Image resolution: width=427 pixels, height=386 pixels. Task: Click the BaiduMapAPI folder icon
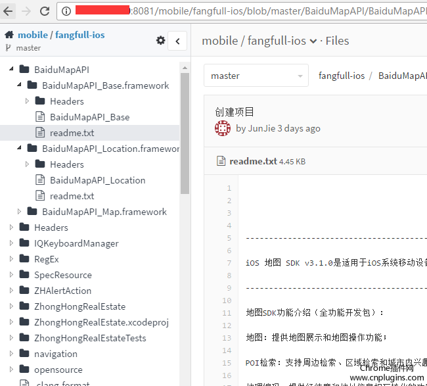pos(24,69)
